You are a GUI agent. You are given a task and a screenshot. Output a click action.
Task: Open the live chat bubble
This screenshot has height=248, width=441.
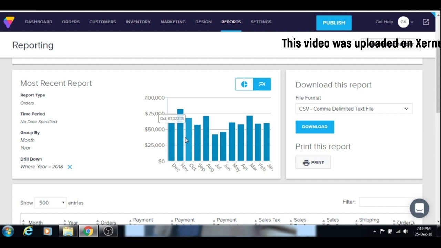pyautogui.click(x=419, y=208)
